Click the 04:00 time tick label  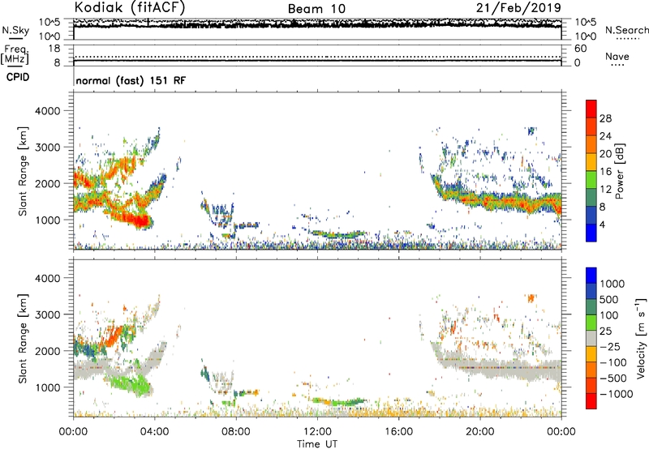[x=154, y=432]
